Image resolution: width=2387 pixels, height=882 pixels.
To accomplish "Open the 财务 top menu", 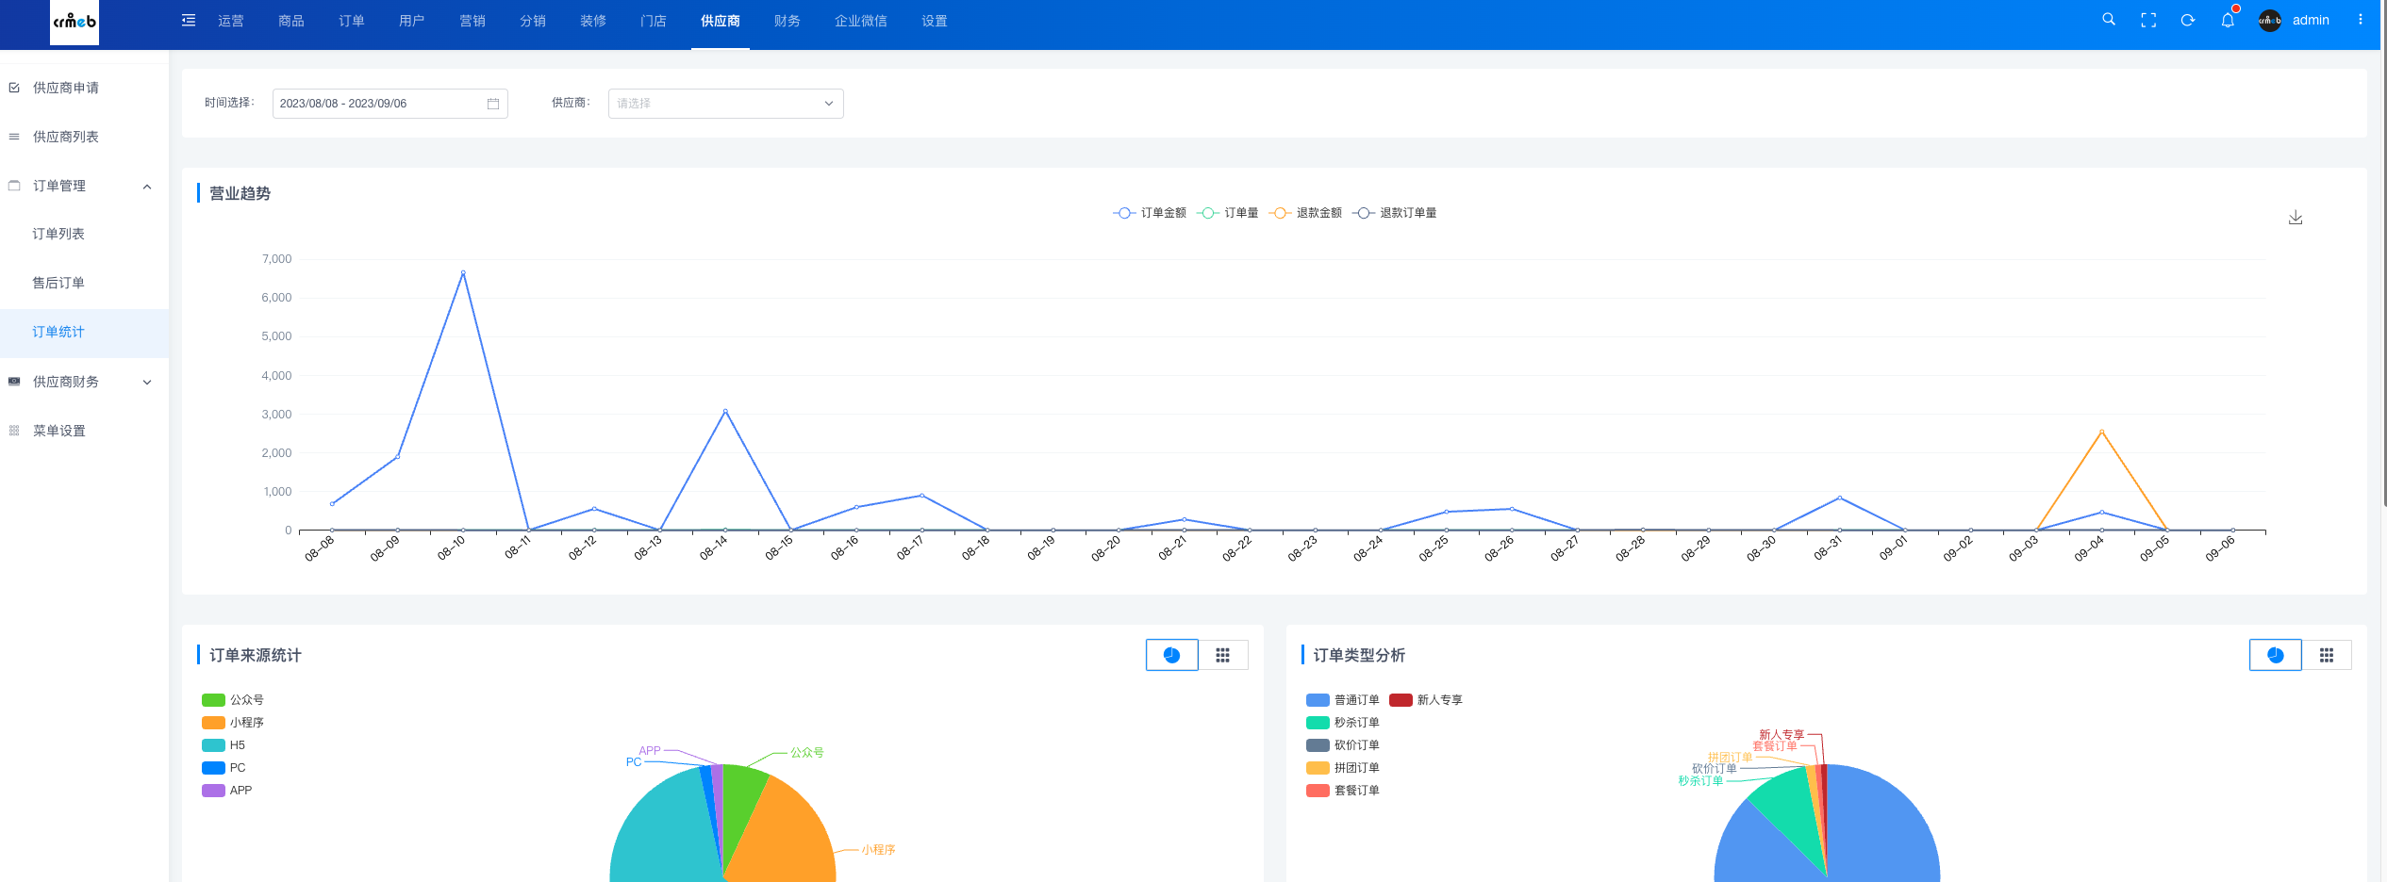I will (787, 21).
